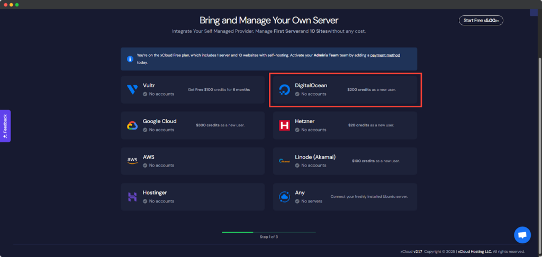Click the Step 1 of 3 progress bar

coord(269,232)
